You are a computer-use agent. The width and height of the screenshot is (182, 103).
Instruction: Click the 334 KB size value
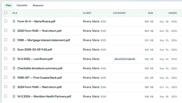[x=149, y=50]
